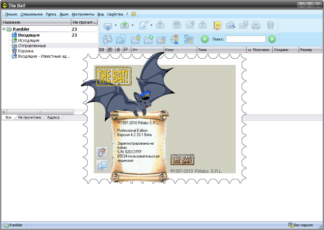Click the green search next arrow
Image resolution: width=324 pixels, height=230 pixels.
pos(272,39)
